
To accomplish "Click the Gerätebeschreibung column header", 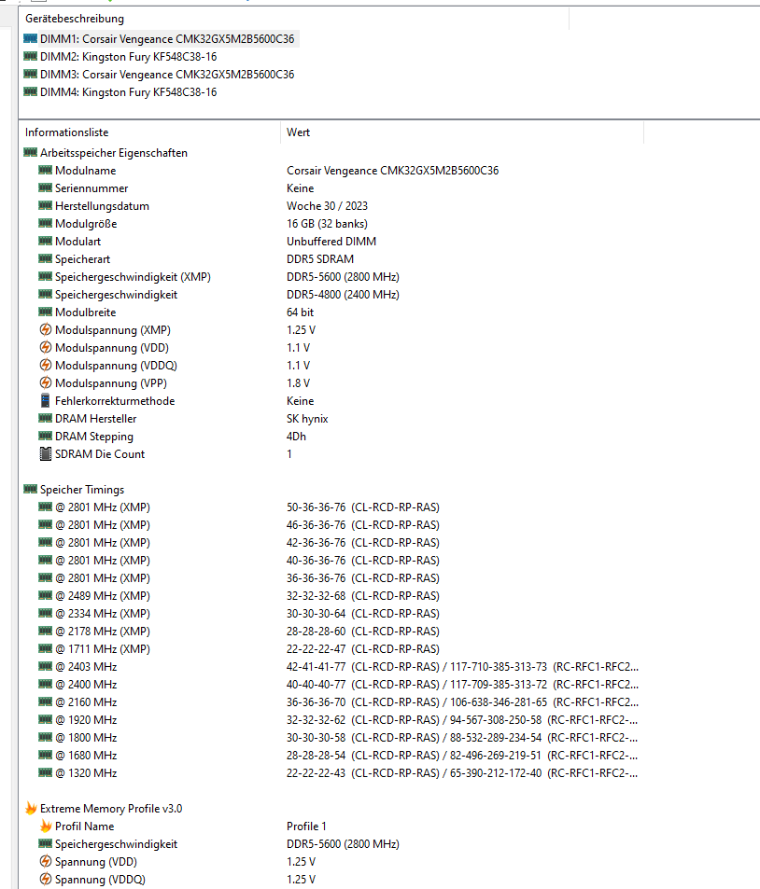I will coord(75,19).
